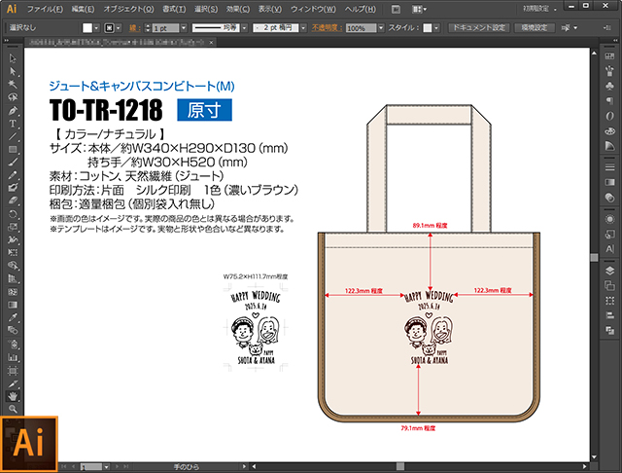Select the Zoom magnifier tool
Screen dimensions: 622x473
(x=13, y=410)
